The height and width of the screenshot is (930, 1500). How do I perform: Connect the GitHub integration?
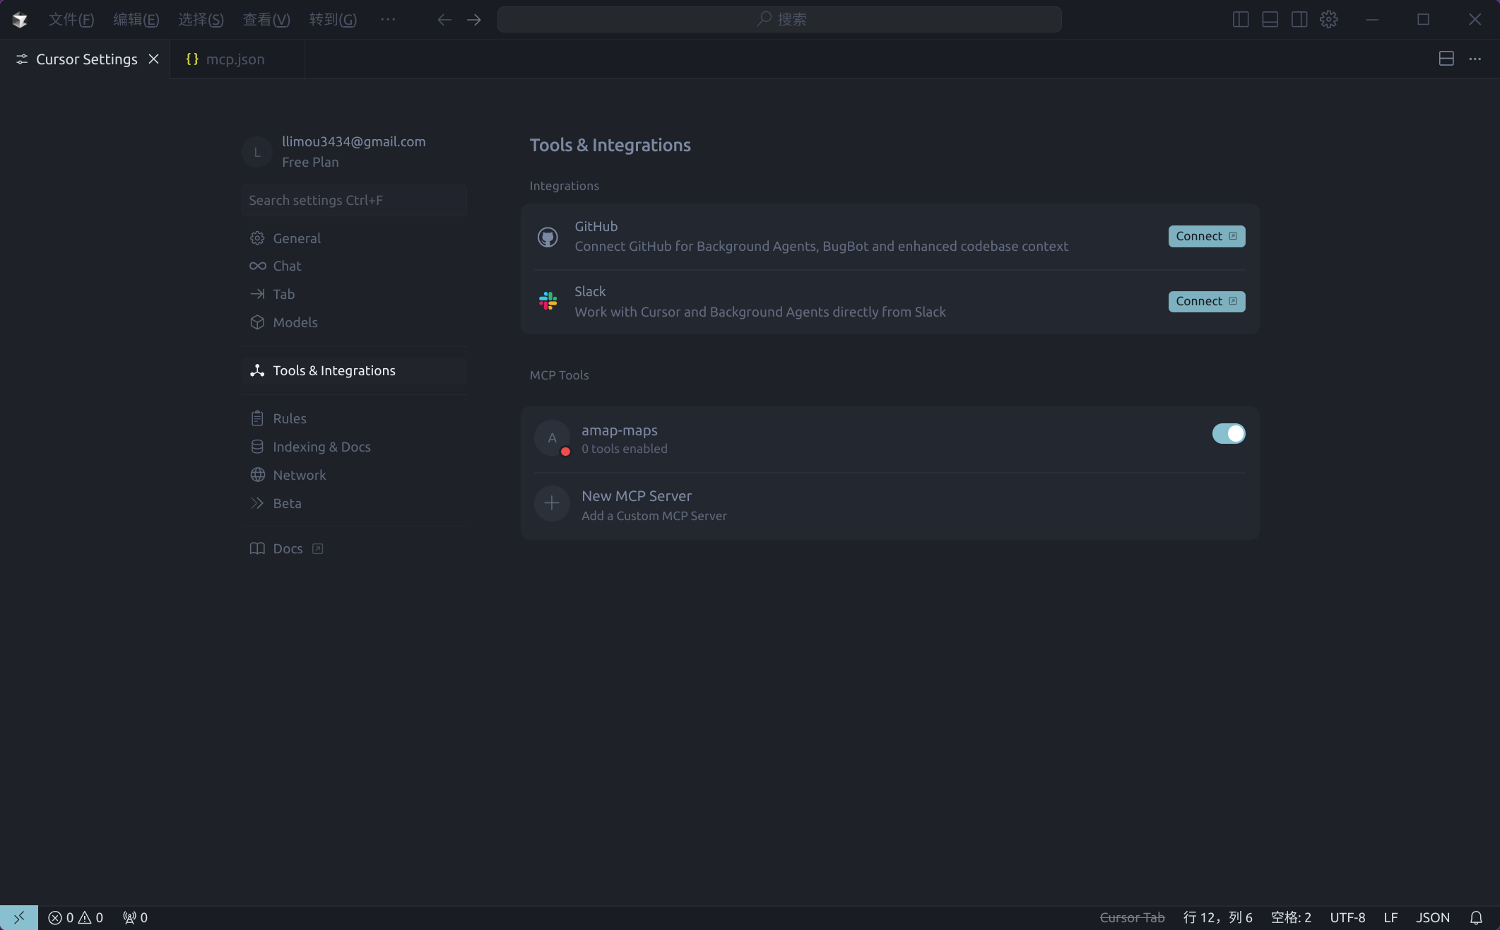[1206, 236]
